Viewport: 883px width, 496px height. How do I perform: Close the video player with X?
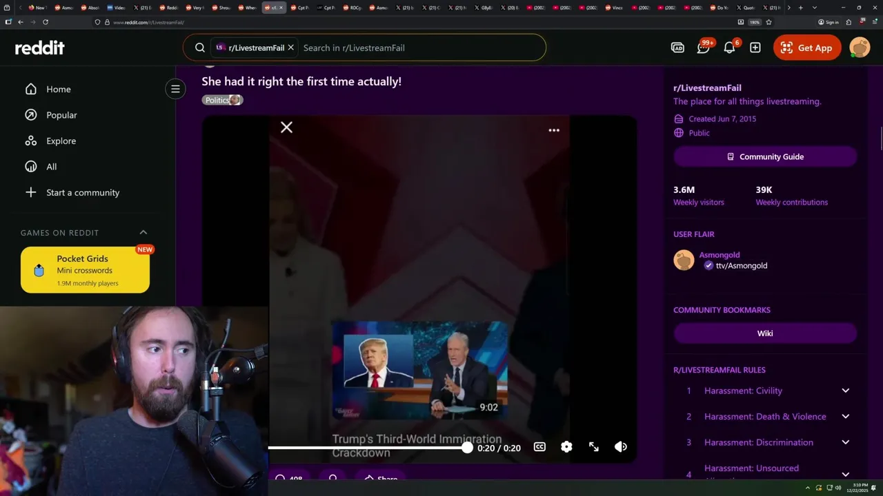pos(286,127)
